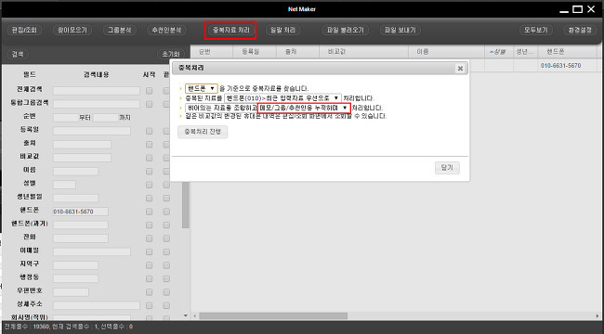This screenshot has width=604, height=334.
Task: Sort by the 성별 column header
Action: (x=499, y=52)
